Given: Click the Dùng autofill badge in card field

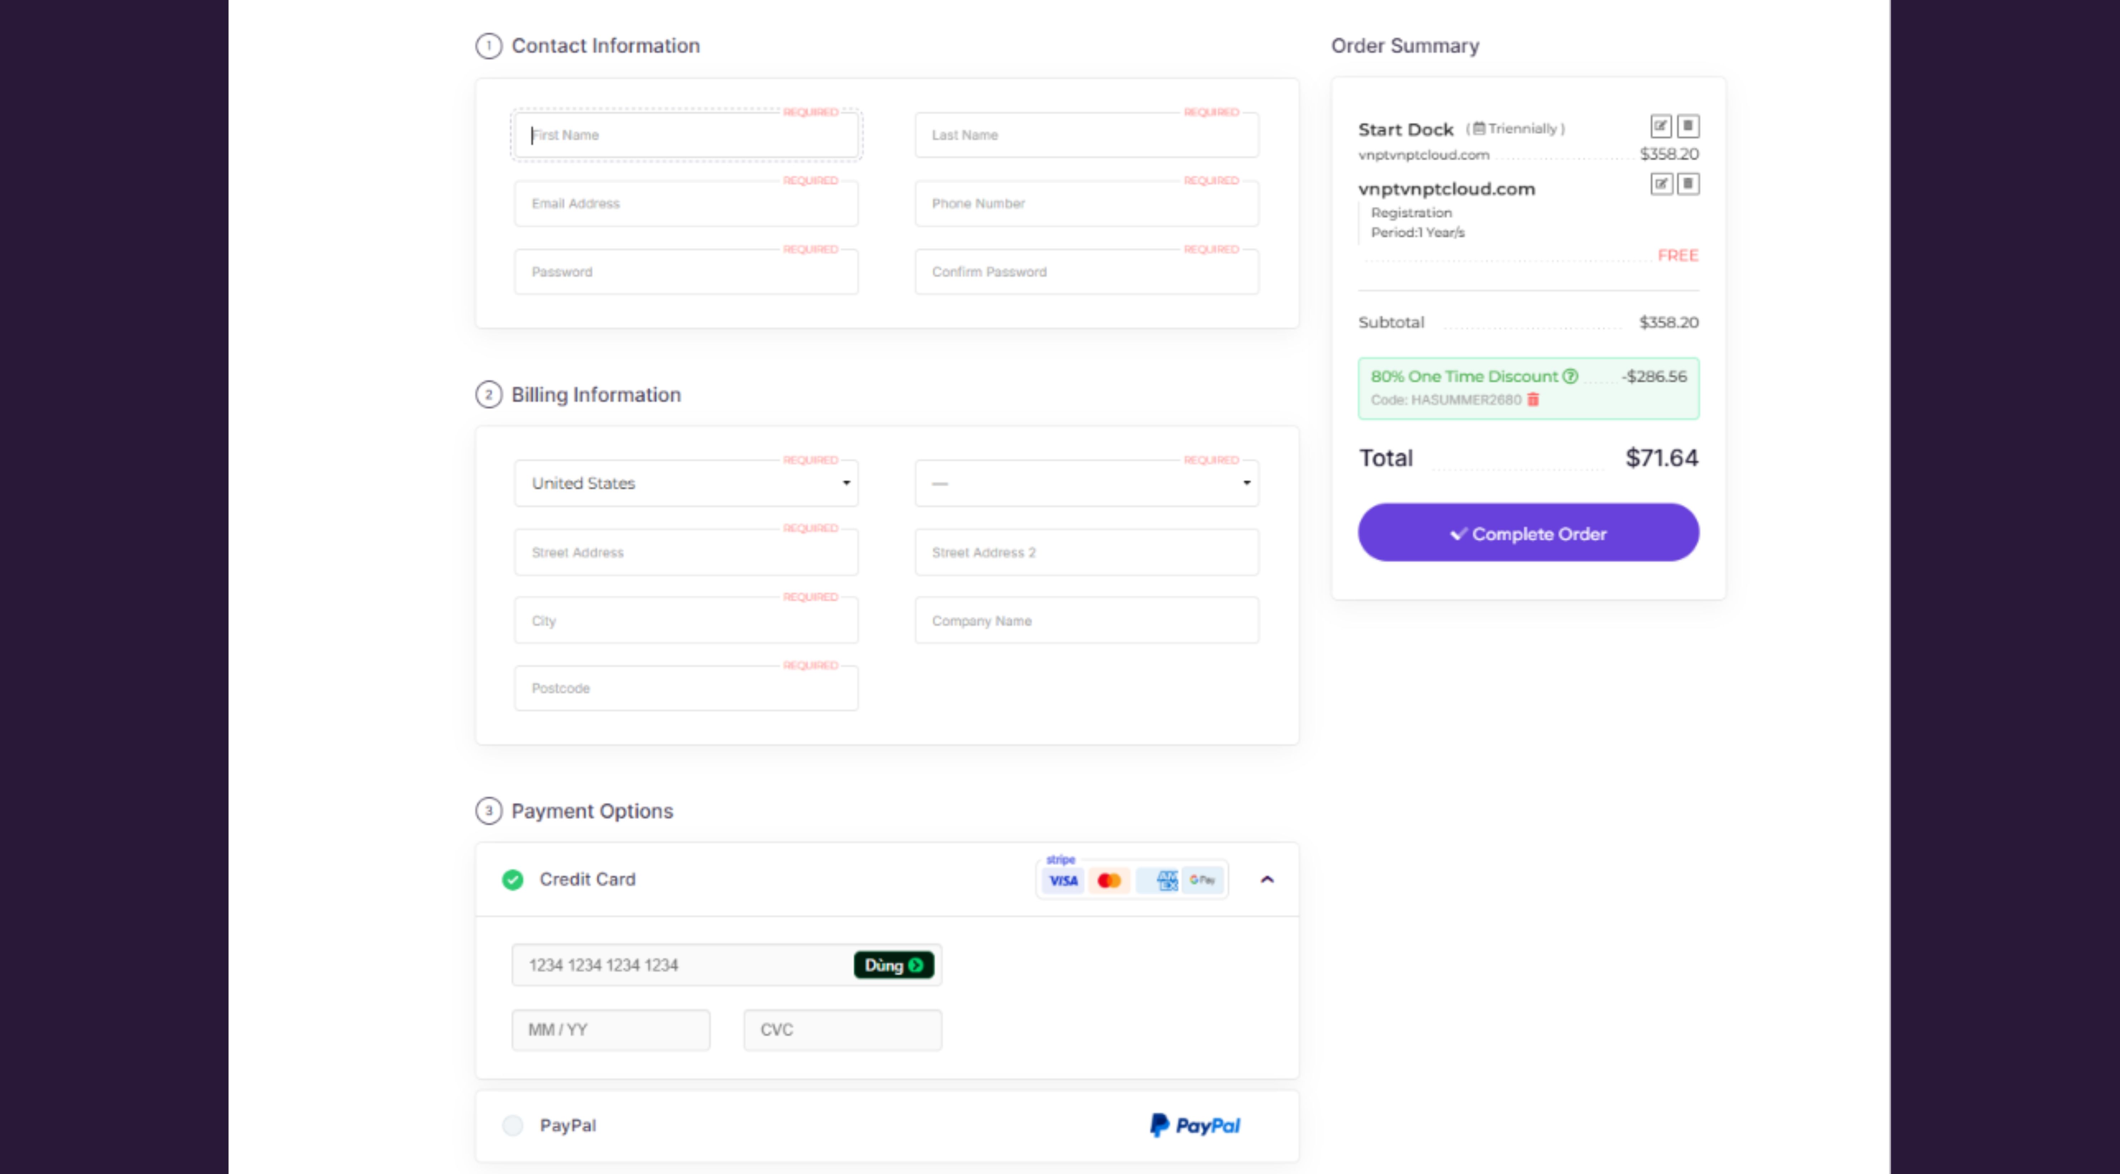Looking at the screenshot, I should tap(894, 965).
